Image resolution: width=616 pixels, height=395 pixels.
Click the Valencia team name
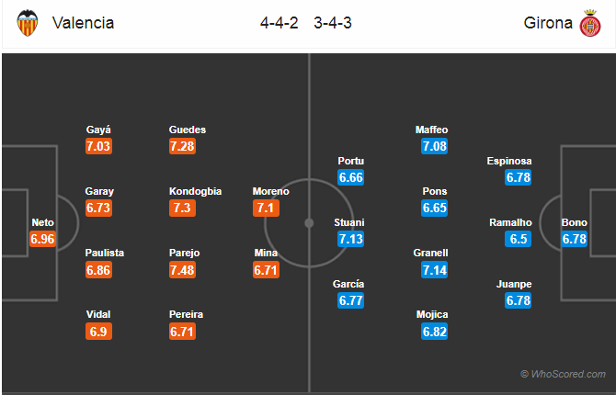point(84,23)
